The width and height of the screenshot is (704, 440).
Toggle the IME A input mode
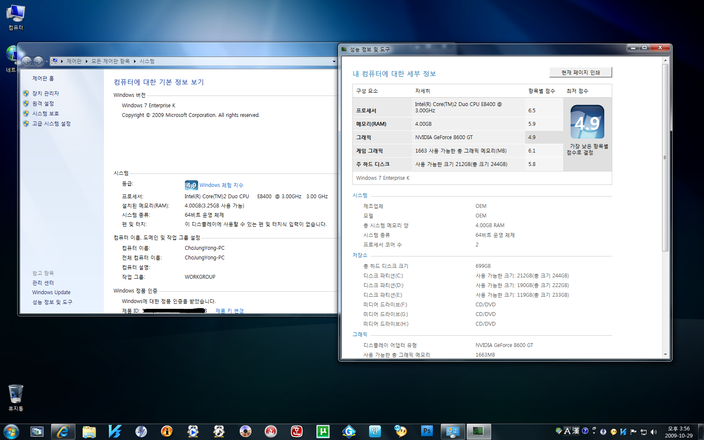[567, 431]
